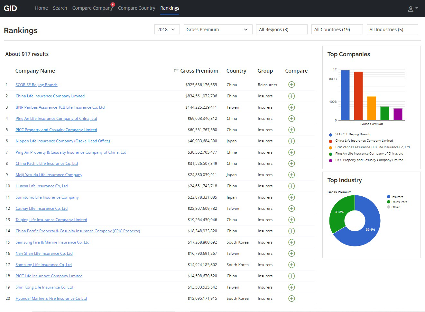
Task: Toggle Insurers legend in Top Industry
Action: (x=395, y=197)
